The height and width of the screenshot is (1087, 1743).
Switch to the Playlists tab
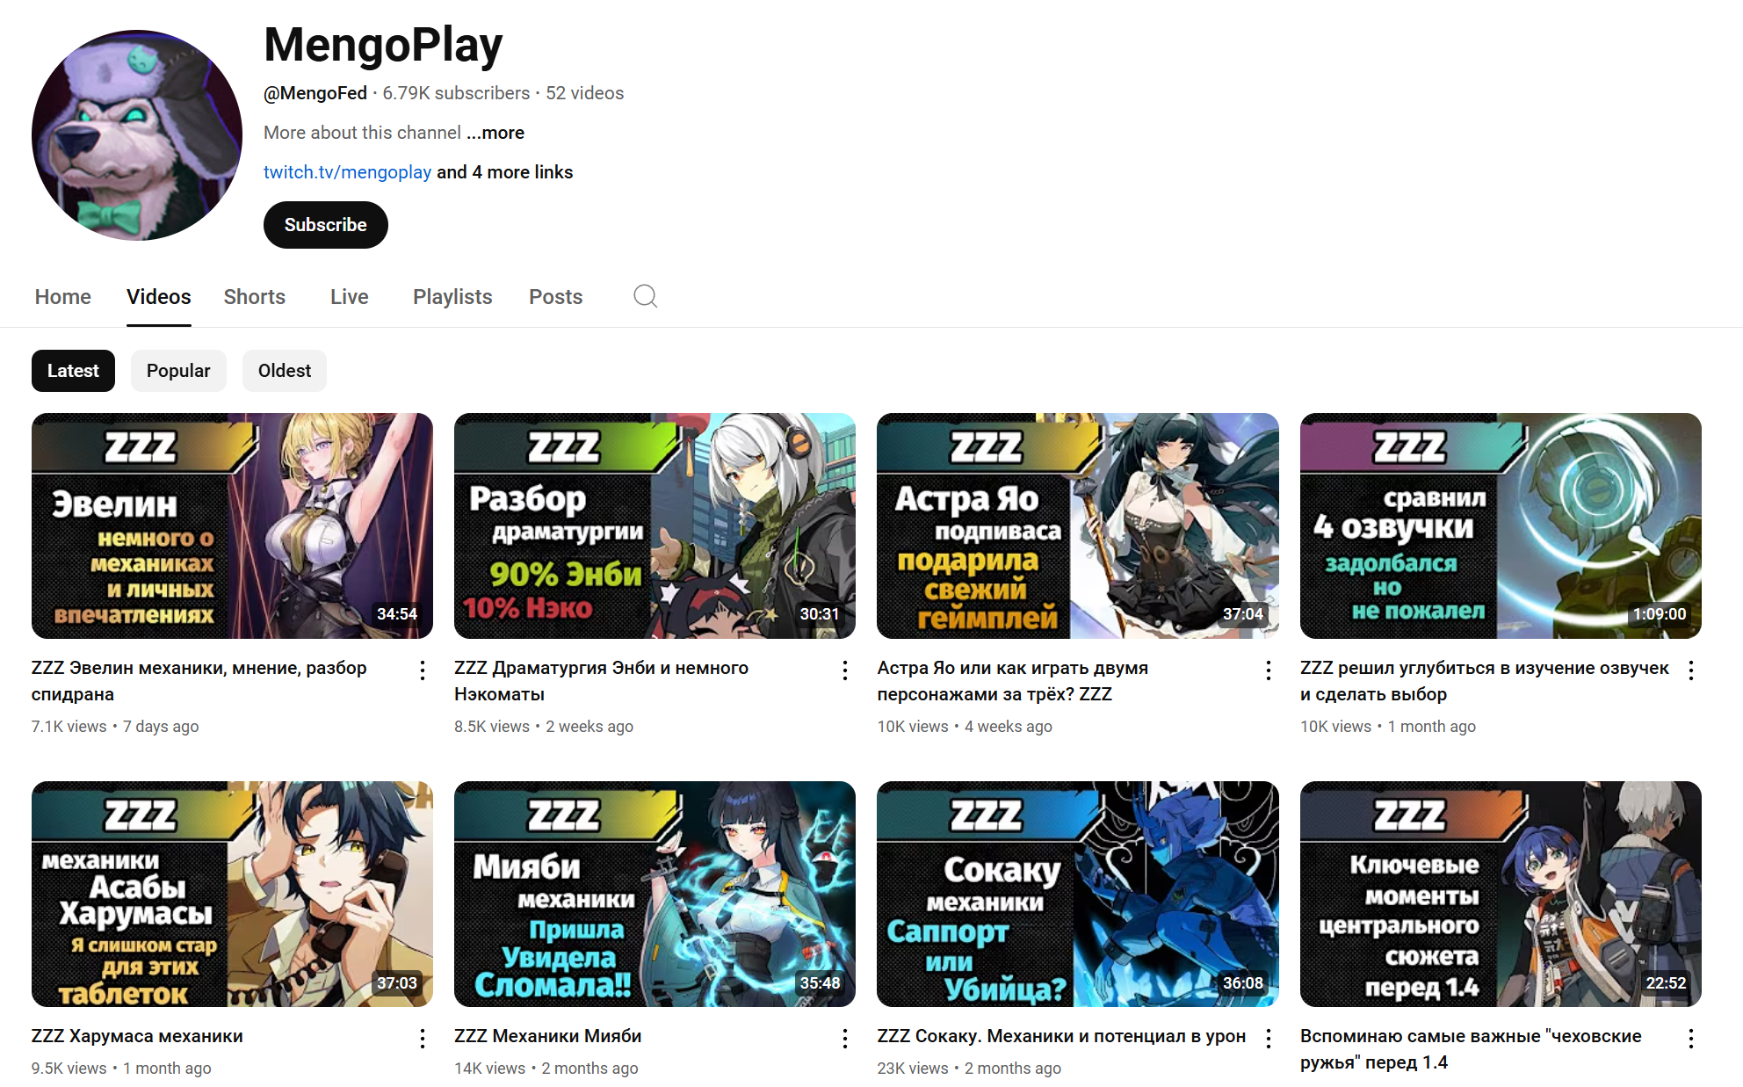pos(452,297)
